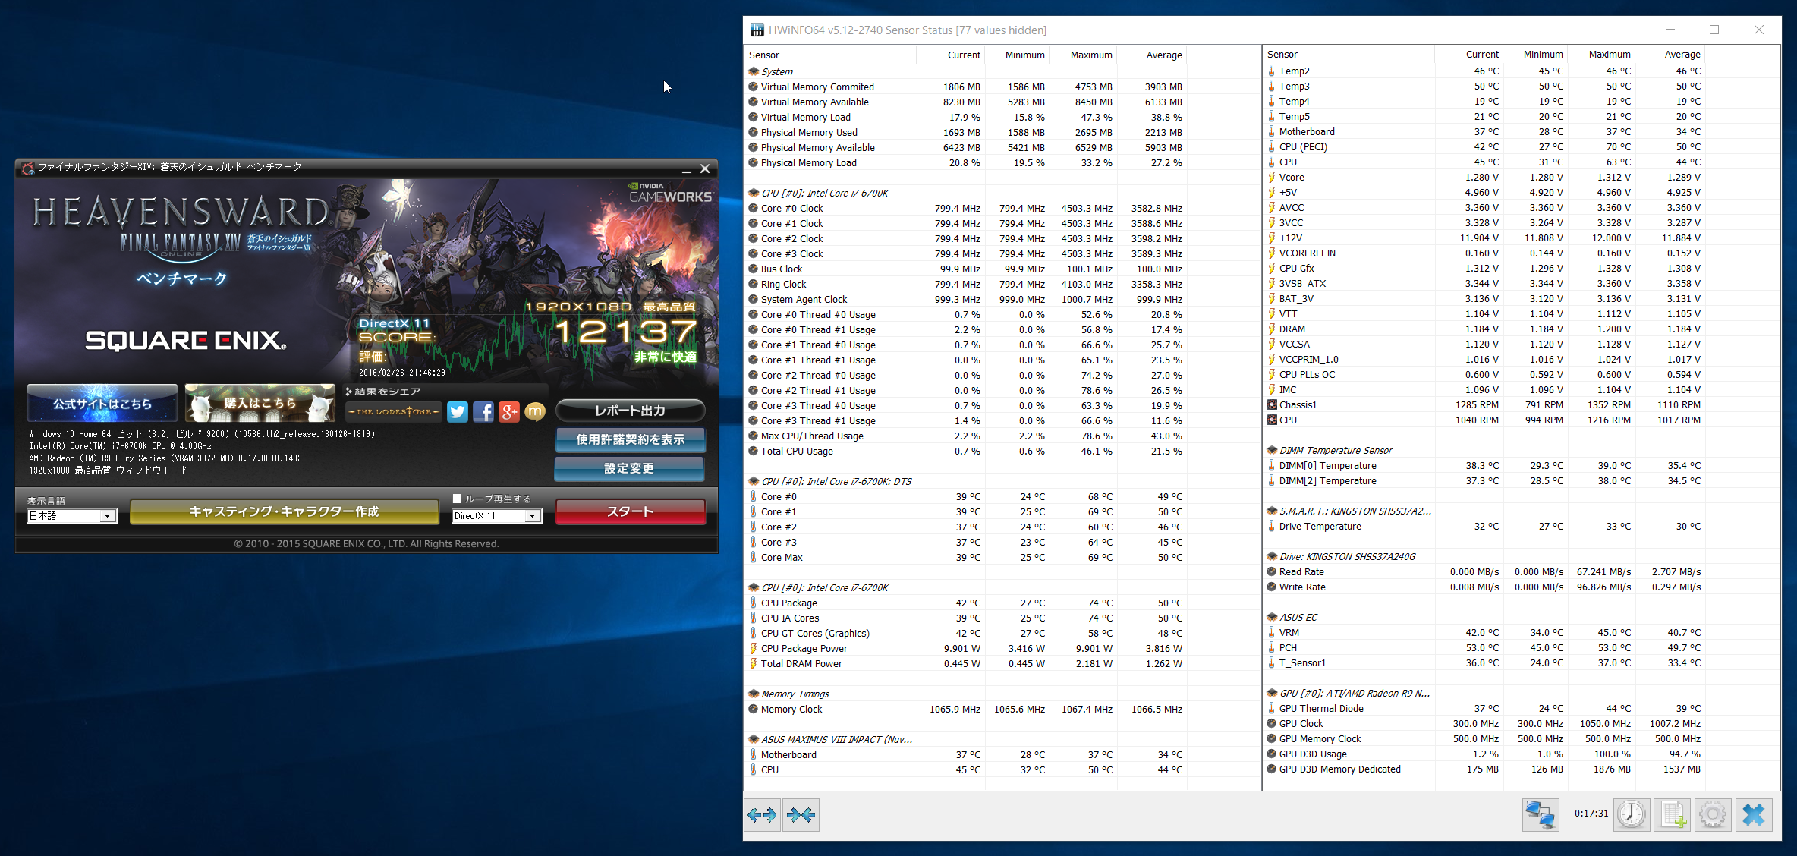
Task: Open the settings change button
Action: 630,468
